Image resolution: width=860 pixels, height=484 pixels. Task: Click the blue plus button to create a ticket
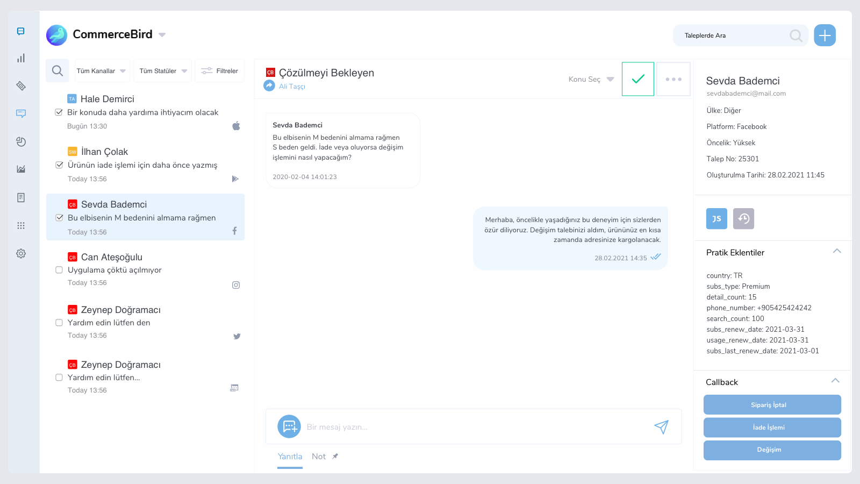pyautogui.click(x=825, y=35)
